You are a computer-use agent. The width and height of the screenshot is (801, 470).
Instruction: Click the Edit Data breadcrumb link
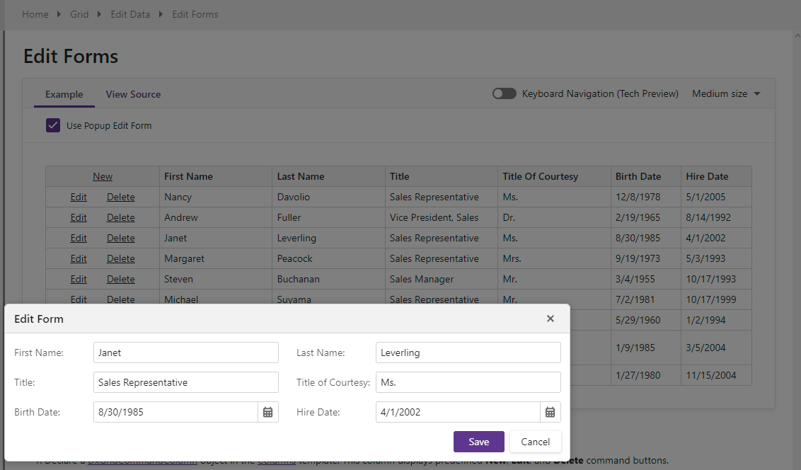(x=130, y=14)
